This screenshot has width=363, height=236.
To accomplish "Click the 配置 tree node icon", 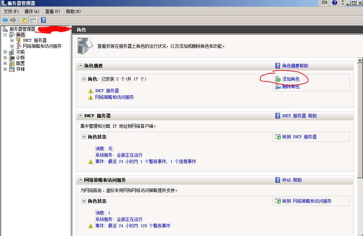I will (12, 63).
